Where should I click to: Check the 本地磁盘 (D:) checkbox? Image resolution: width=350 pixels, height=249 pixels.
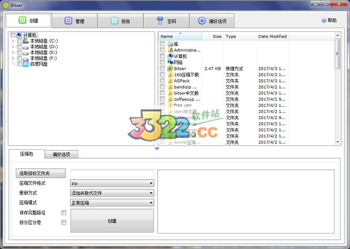20,46
